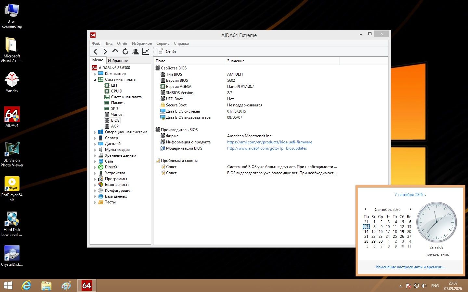
Task: Open Internet Explorer from the taskbar
Action: [x=26, y=286]
